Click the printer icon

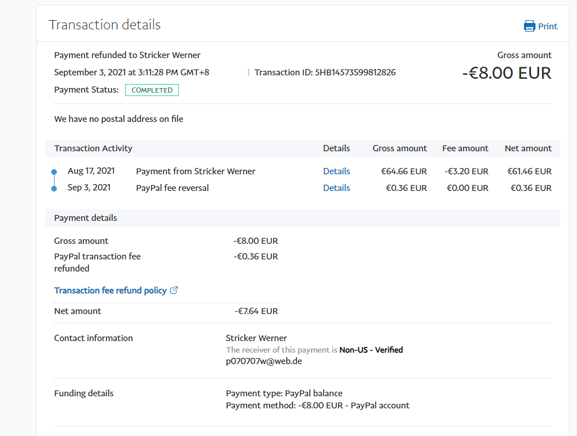(x=529, y=26)
